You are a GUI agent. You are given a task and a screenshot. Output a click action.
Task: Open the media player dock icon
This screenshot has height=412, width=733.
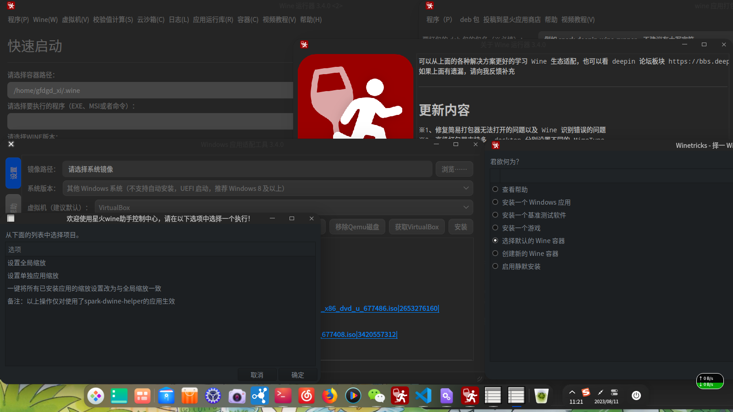(353, 396)
